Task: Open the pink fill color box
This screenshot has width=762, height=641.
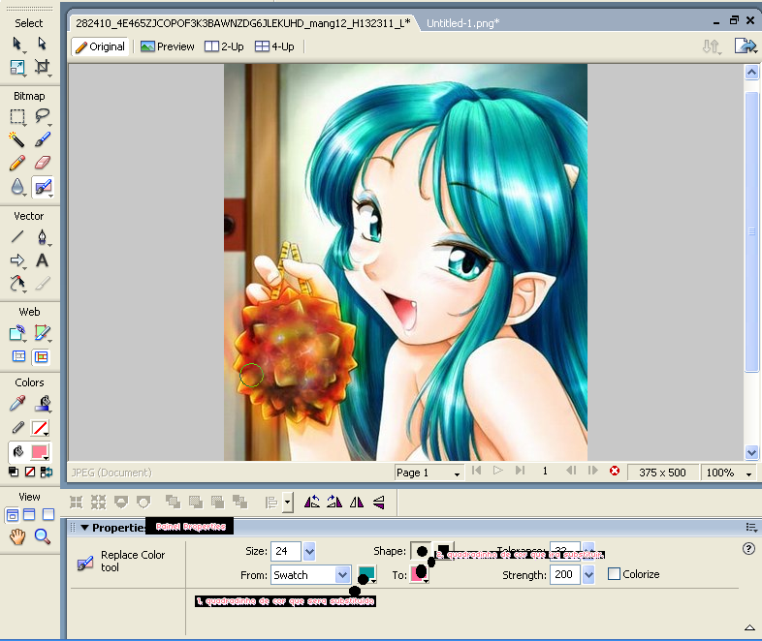Action: coord(40,452)
